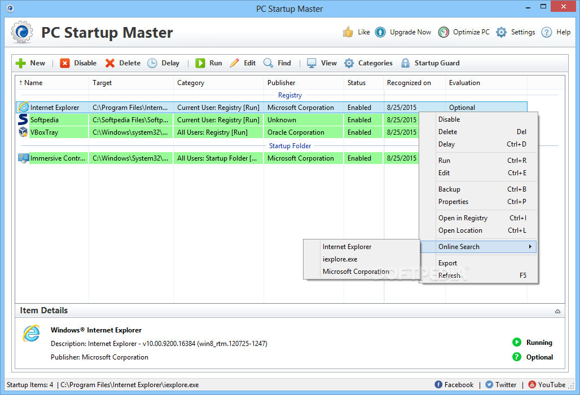Choose Backup in the context menu
Viewport: 580px width, 395px height.
tap(478, 189)
